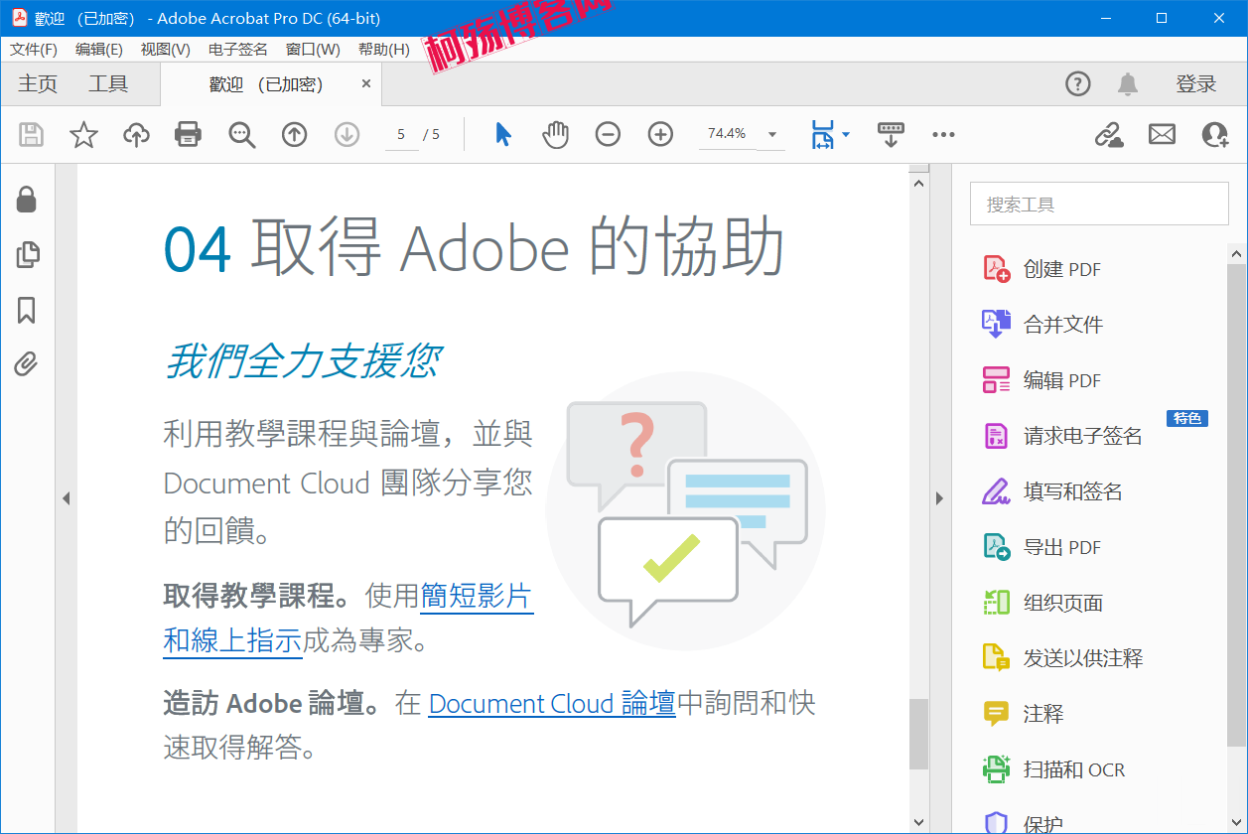The height and width of the screenshot is (834, 1248).
Task: Zoom in using the plus circle icon
Action: point(660,134)
